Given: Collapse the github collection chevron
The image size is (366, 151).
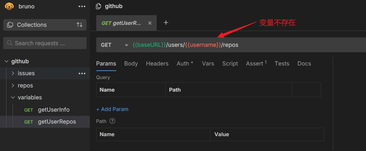Looking at the screenshot, I should (x=6, y=61).
